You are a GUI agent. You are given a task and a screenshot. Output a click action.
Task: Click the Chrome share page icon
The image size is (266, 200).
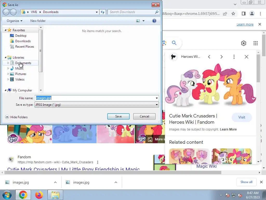225,14
